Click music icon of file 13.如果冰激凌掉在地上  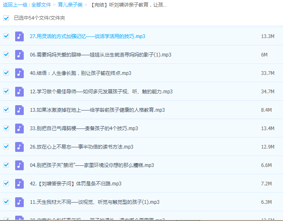point(19,110)
